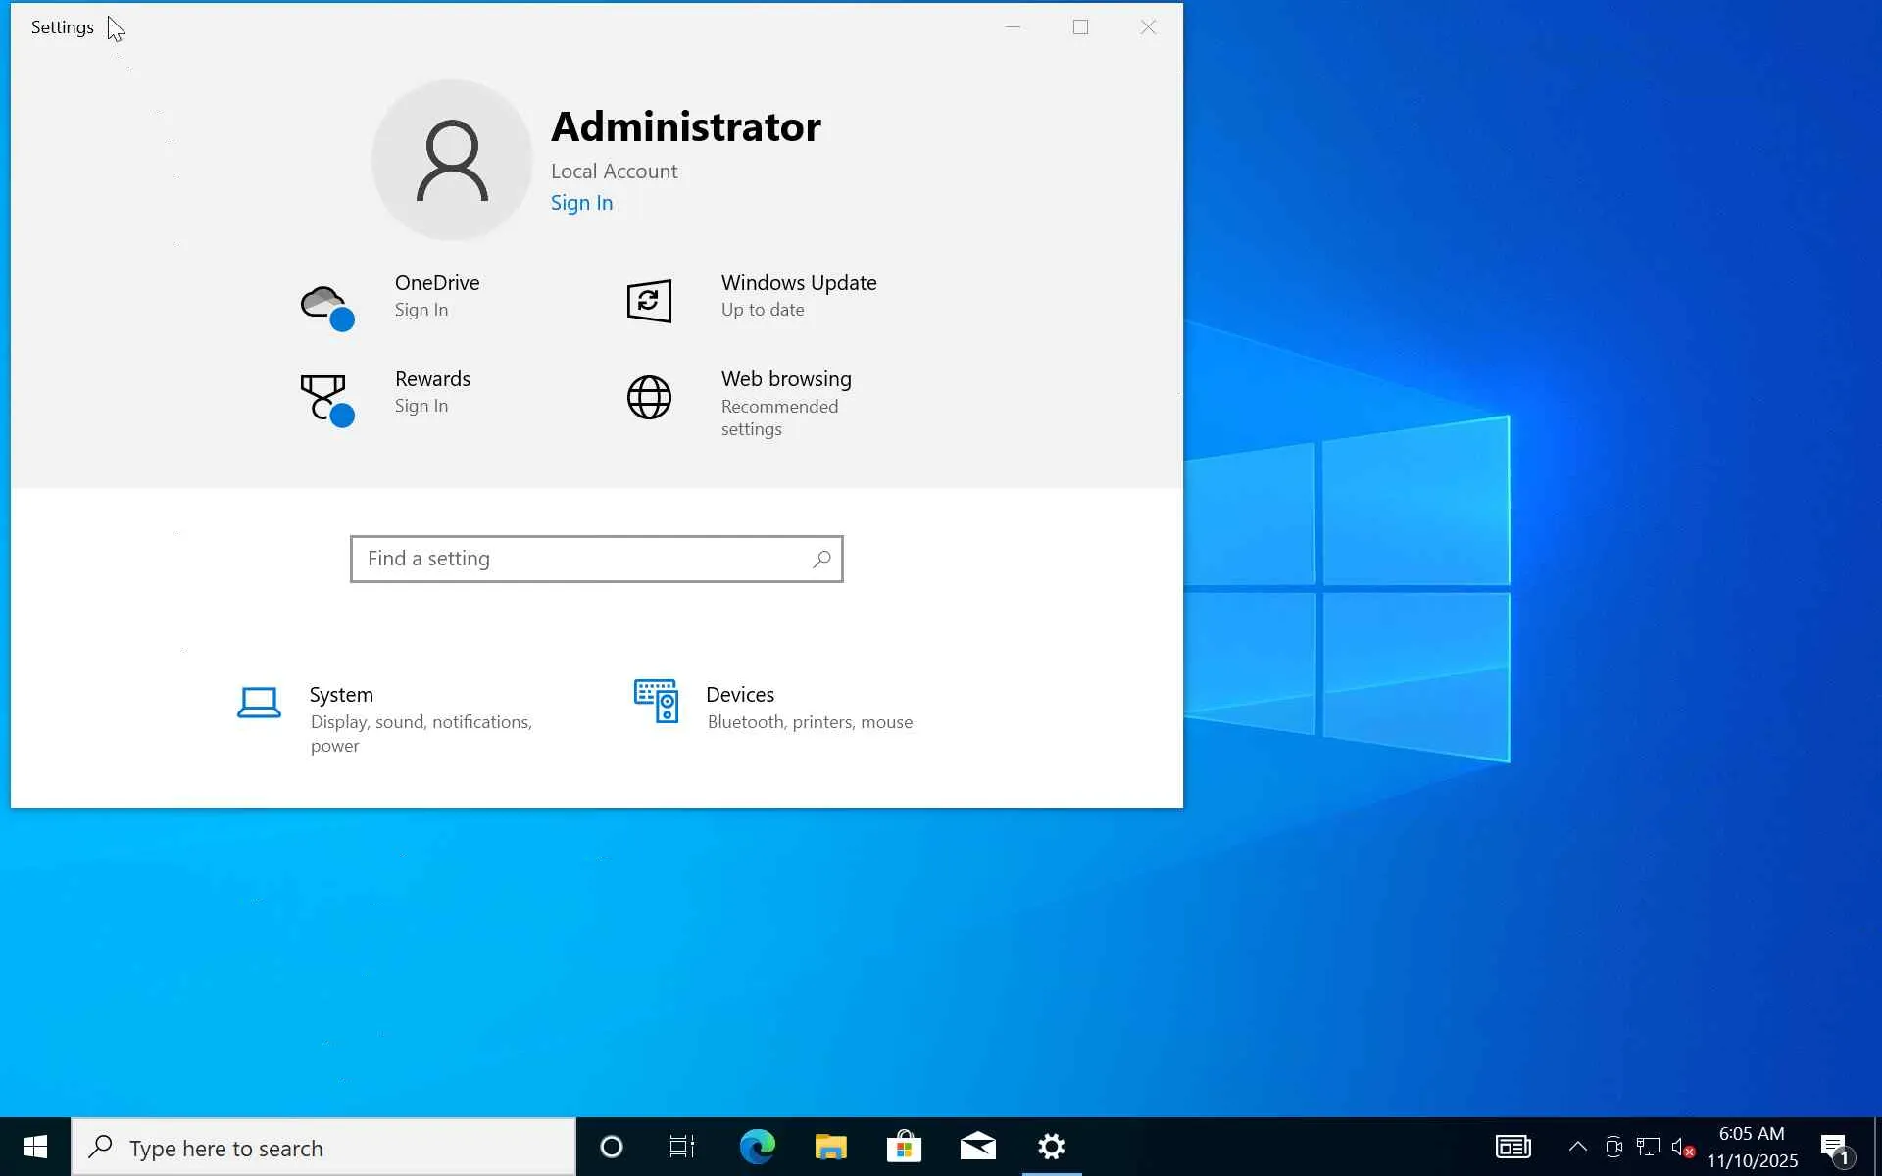Open the Windows Update sync icon
This screenshot has width=1882, height=1176.
tap(649, 301)
